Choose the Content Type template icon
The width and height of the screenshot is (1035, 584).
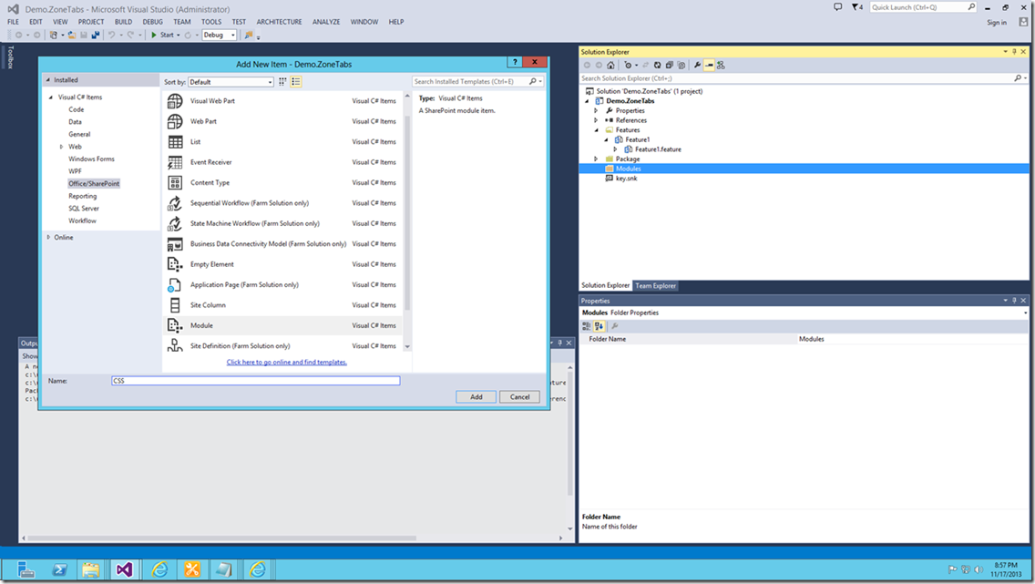click(175, 183)
